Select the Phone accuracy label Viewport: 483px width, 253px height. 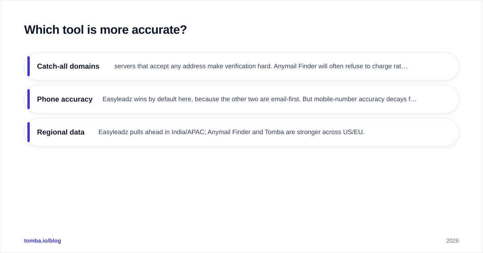point(65,99)
